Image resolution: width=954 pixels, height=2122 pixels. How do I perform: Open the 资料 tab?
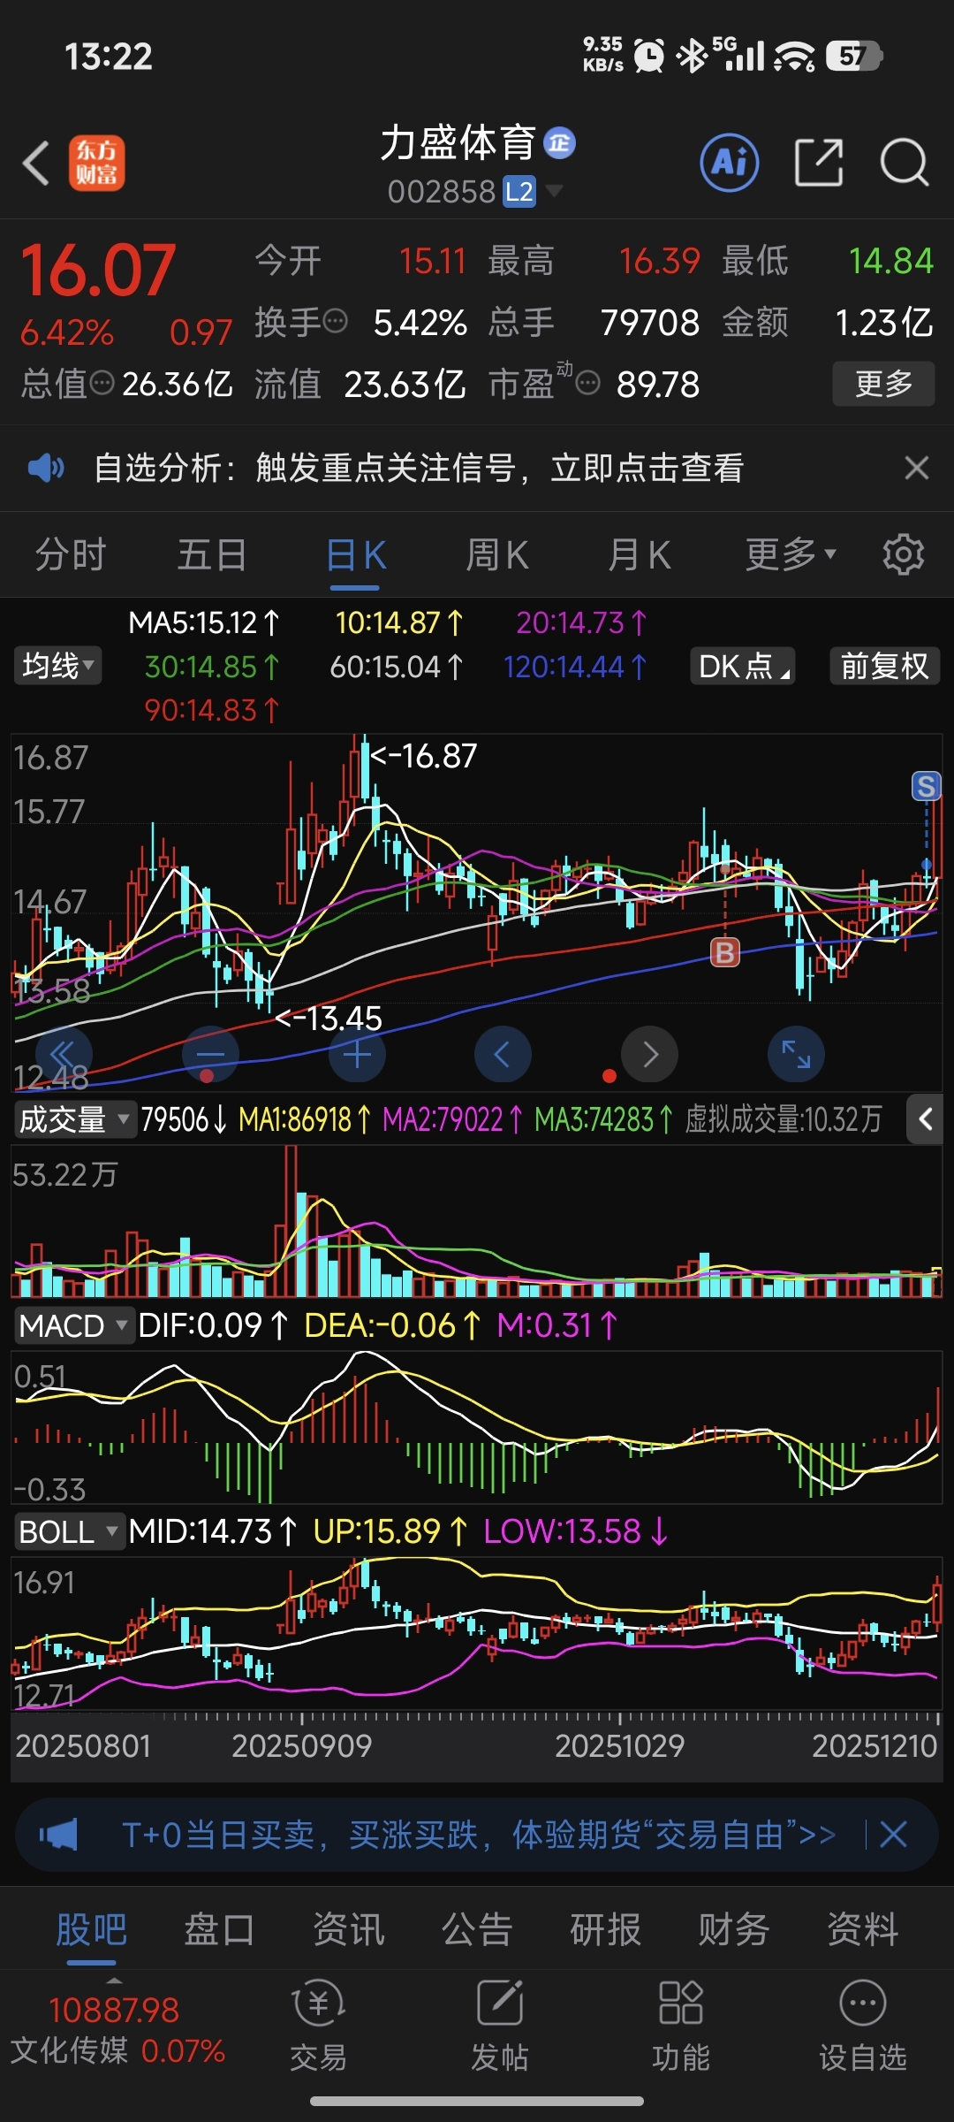[x=863, y=1929]
